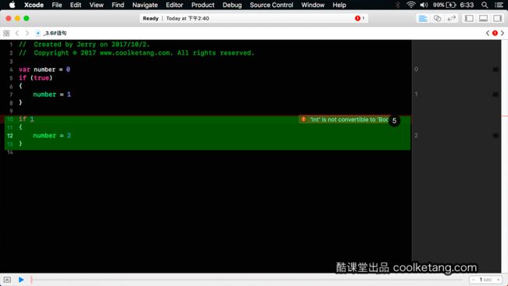Image resolution: width=508 pixels, height=286 pixels.
Task: Jump to previous issue arrow
Action: [x=487, y=33]
